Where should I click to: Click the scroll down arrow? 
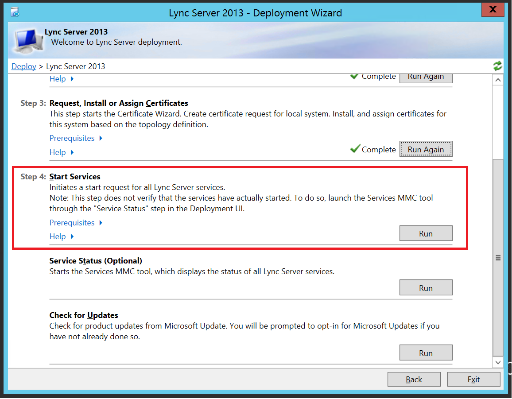pos(498,362)
